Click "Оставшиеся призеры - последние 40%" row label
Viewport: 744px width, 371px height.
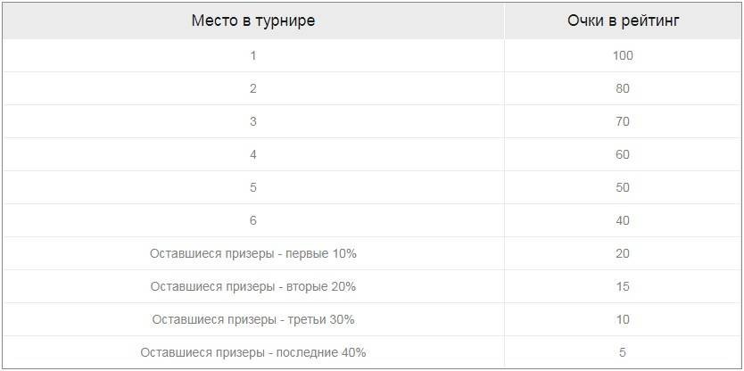click(253, 352)
